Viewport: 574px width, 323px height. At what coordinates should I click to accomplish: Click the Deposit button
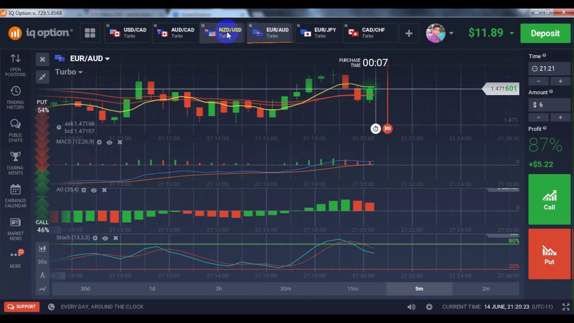pyautogui.click(x=545, y=33)
